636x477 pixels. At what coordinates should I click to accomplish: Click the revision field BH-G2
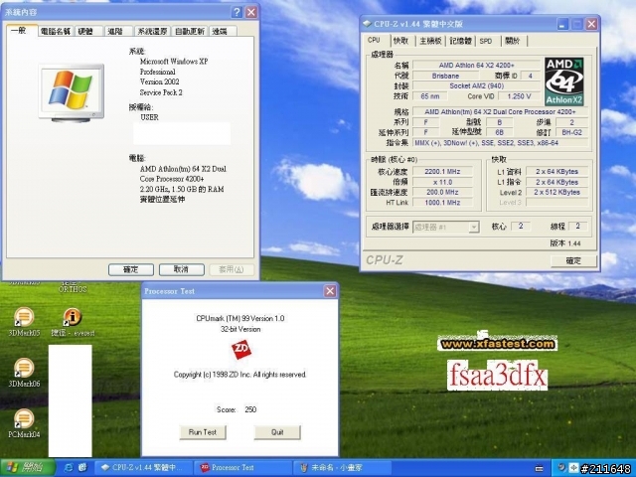tap(572, 132)
